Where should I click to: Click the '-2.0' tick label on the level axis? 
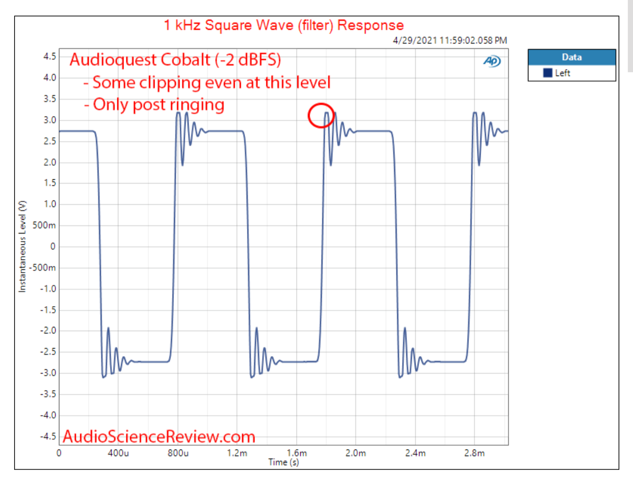48,330
